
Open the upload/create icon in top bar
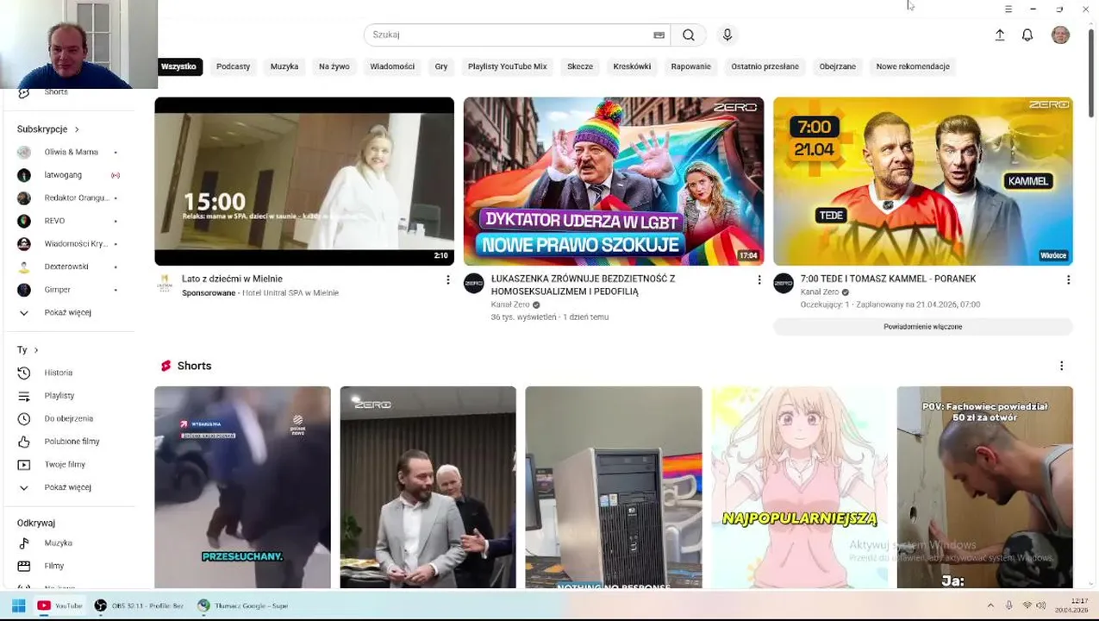tap(1000, 35)
